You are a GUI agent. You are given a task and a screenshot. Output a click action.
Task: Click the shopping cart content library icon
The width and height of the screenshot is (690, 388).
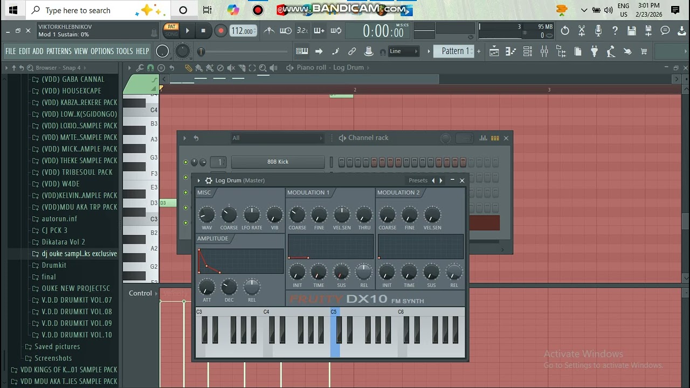(x=644, y=51)
